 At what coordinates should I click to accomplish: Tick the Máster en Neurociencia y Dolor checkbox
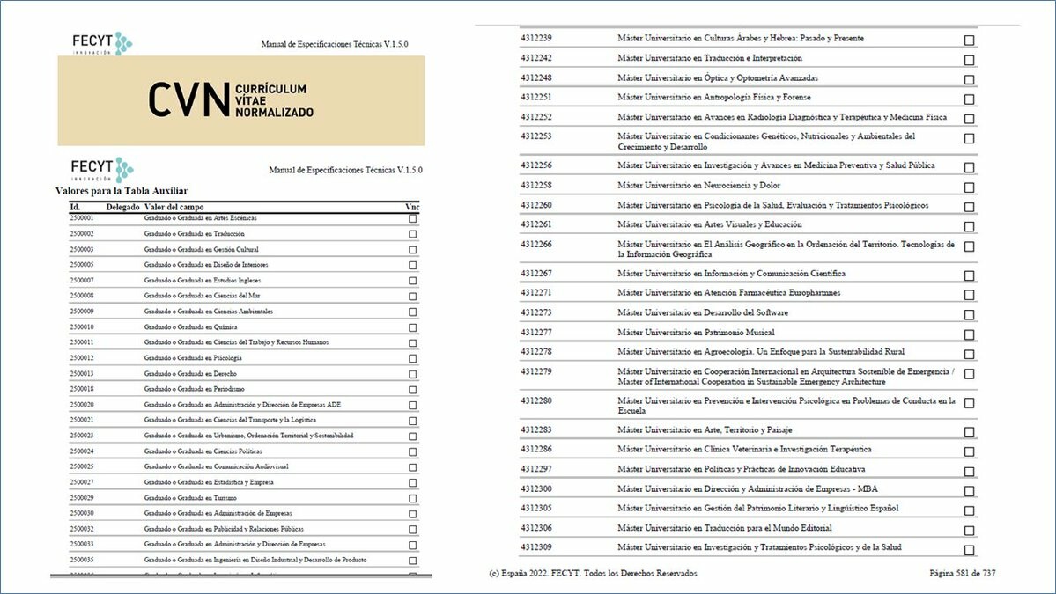pyautogui.click(x=969, y=187)
